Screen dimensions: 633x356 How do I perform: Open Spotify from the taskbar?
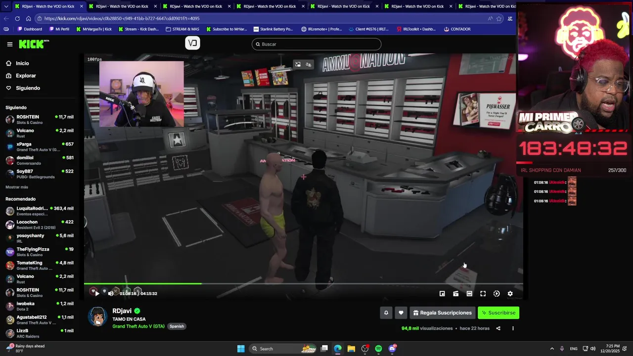[x=378, y=349]
